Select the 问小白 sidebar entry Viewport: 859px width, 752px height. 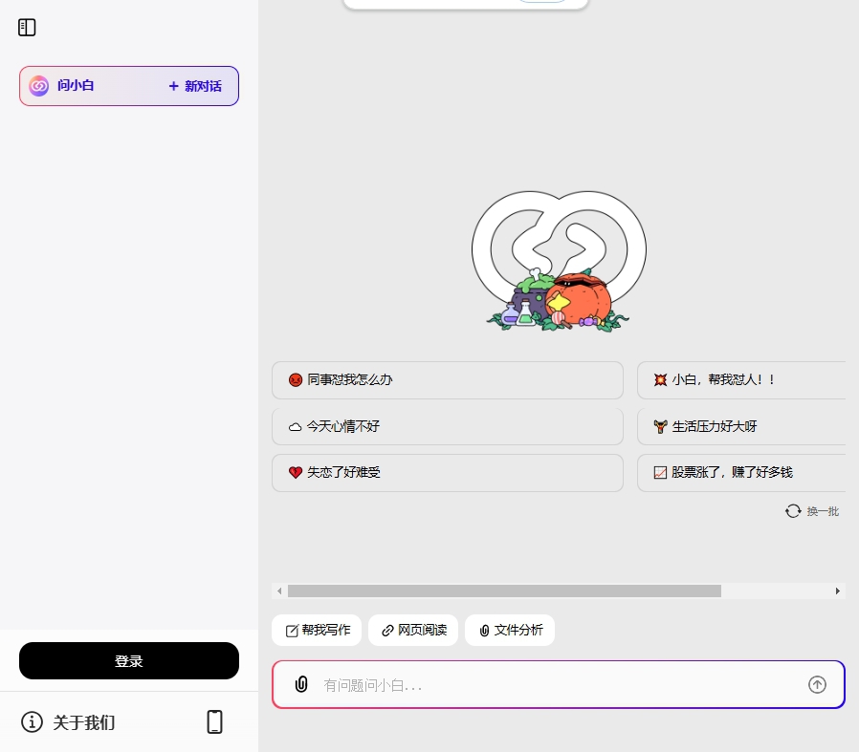76,86
